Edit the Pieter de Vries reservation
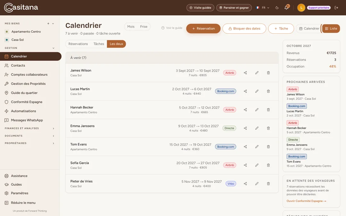 257,184
